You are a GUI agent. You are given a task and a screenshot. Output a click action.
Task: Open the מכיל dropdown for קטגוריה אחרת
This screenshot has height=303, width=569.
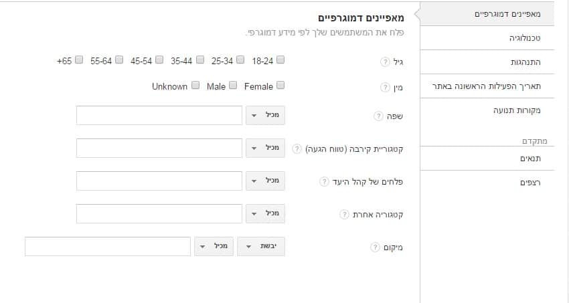pyautogui.click(x=265, y=213)
